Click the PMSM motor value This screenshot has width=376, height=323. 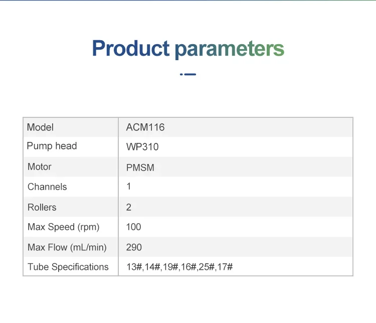pyautogui.click(x=140, y=168)
